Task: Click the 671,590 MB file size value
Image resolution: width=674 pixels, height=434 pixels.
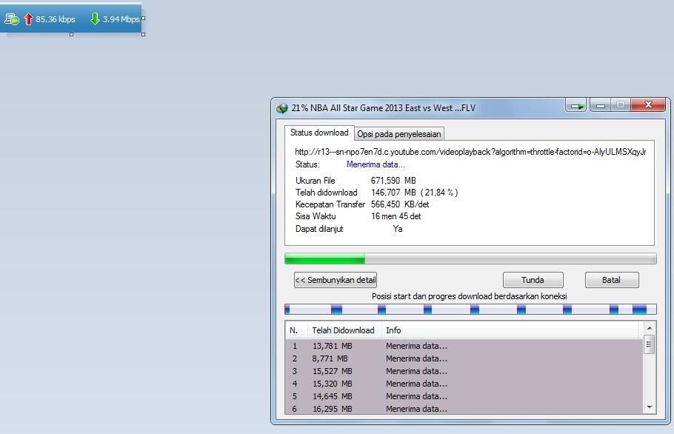Action: coord(393,181)
